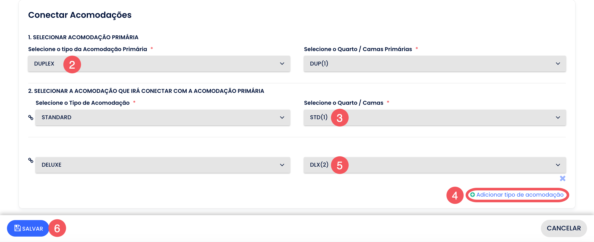594x242 pixels.
Task: Click the red step 2 marker badge
Action: 72,64
